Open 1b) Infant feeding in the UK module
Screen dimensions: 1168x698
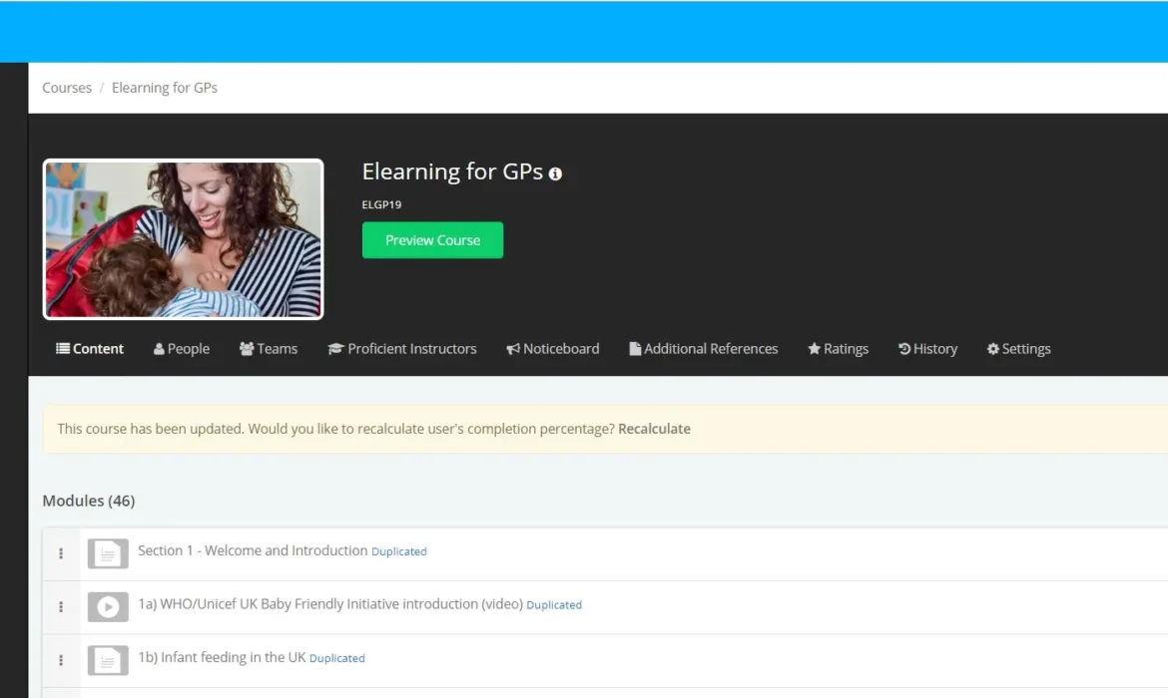coord(222,658)
